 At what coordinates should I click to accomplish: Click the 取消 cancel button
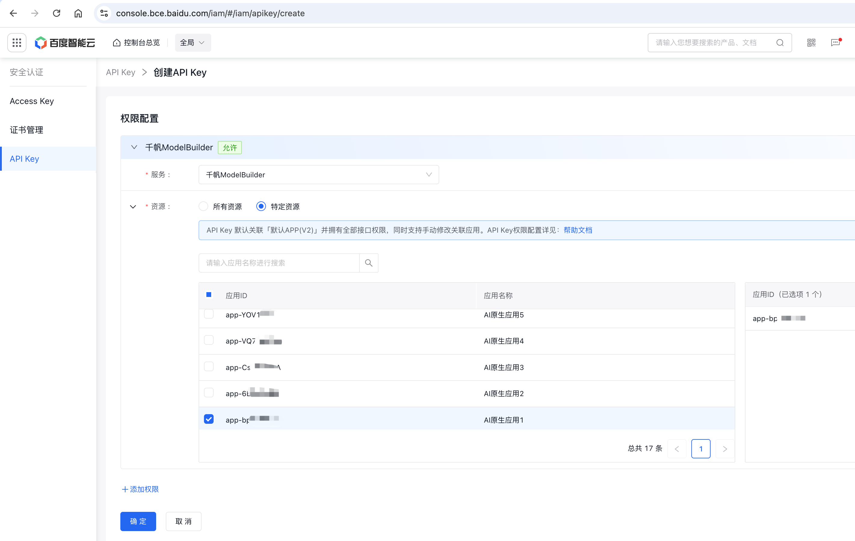tap(184, 521)
